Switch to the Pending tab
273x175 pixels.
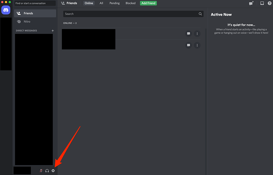(114, 3)
